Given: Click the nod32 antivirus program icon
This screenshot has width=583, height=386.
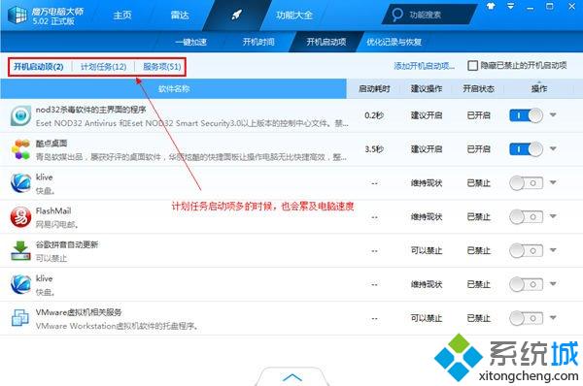Looking at the screenshot, I should point(20,115).
